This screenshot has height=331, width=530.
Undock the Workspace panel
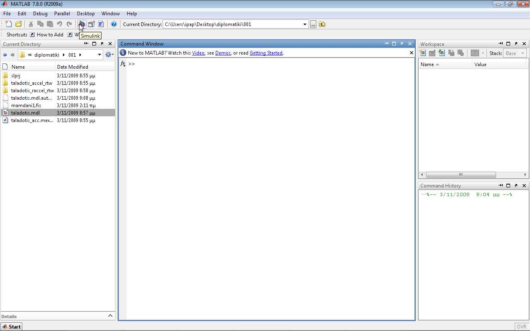tap(516, 43)
